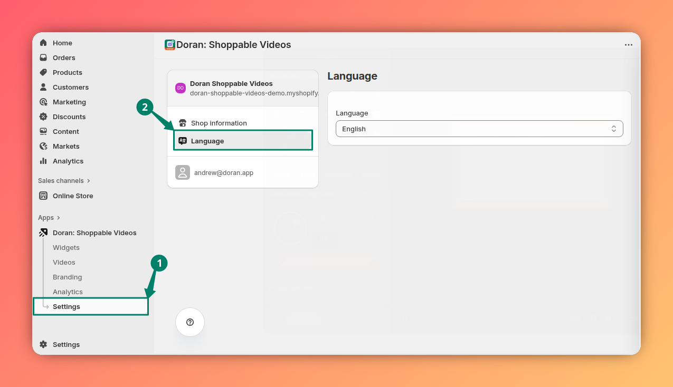This screenshot has height=387, width=673.
Task: Click the Analytics bar chart icon in main nav
Action: (x=43, y=161)
